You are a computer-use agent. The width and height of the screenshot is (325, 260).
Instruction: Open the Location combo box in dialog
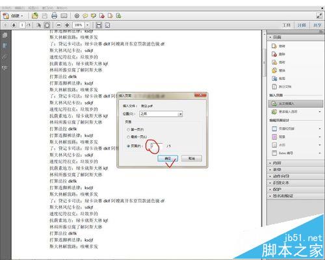tap(161, 114)
